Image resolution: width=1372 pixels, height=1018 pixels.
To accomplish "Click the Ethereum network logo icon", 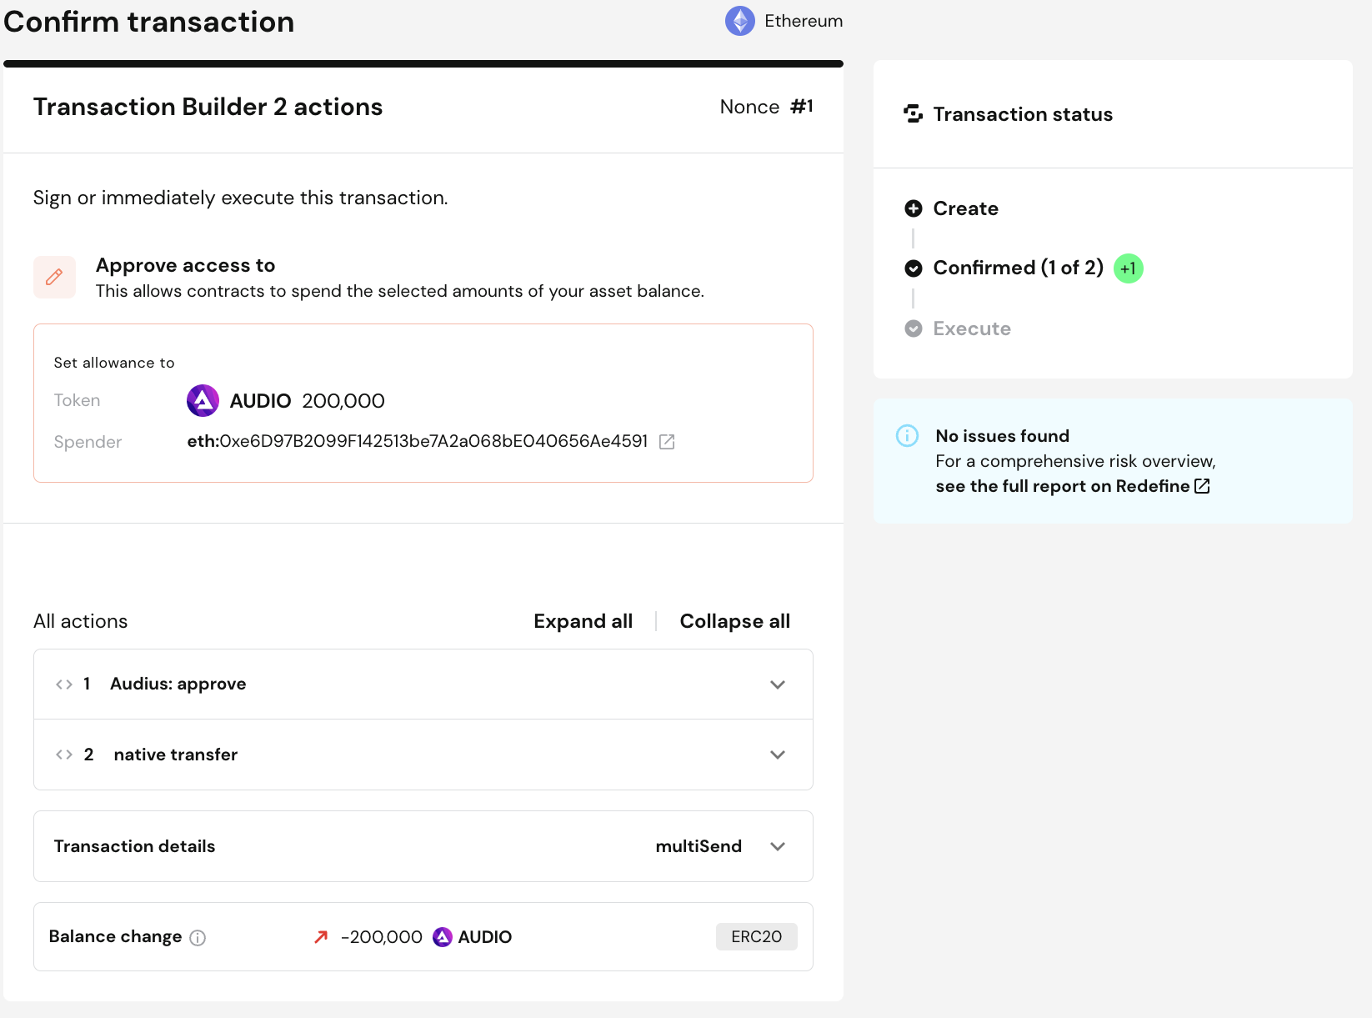I will pyautogui.click(x=739, y=21).
